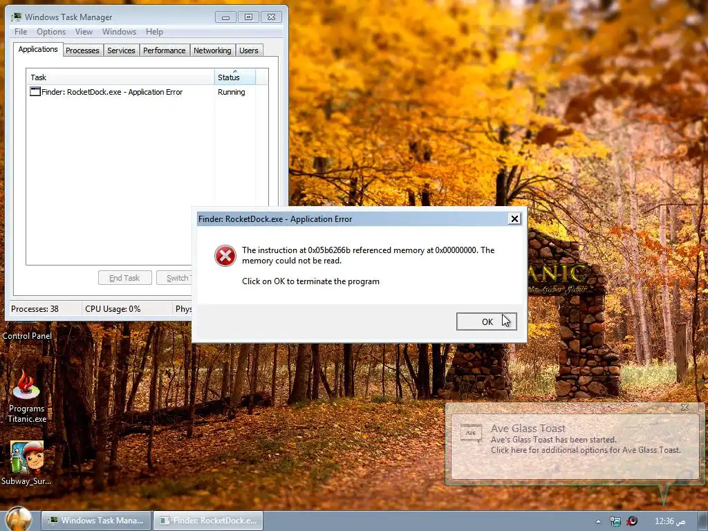708x531 pixels.
Task: Click the Task Manager title bar icon
Action: click(17, 17)
